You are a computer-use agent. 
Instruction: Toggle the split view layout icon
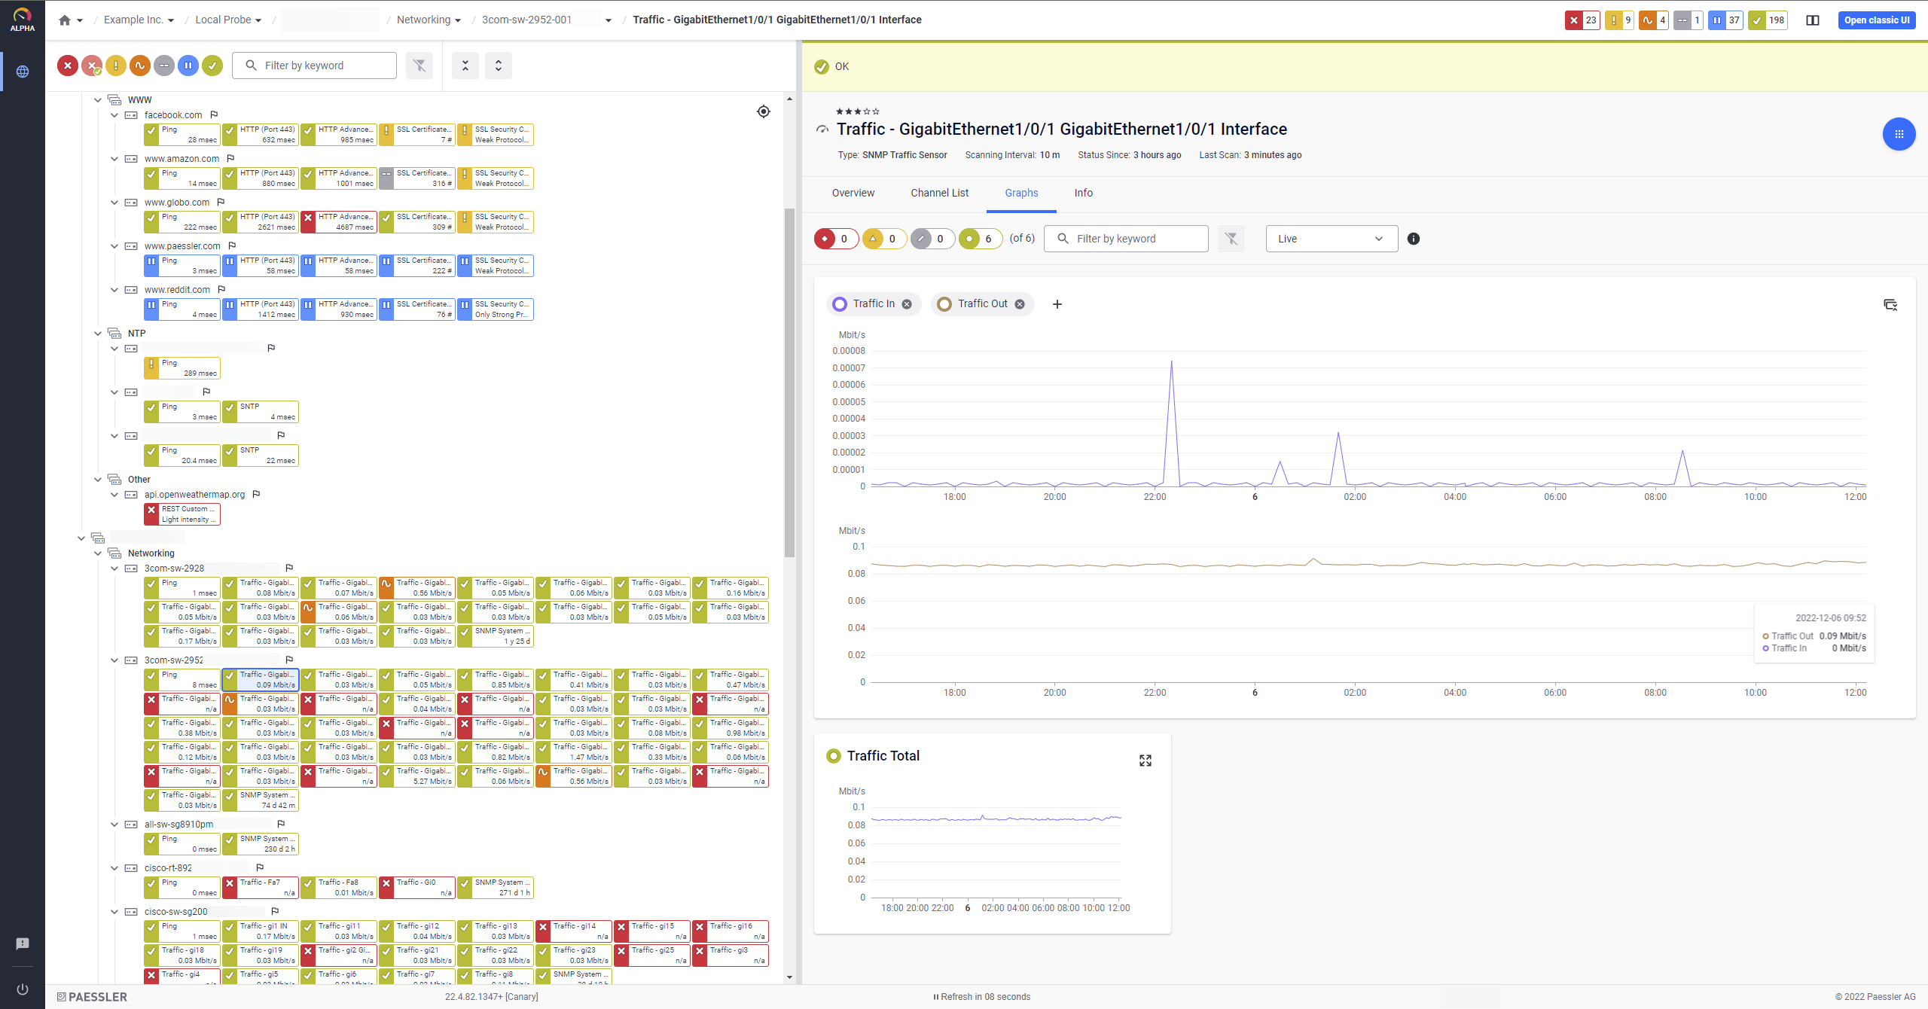(x=1813, y=20)
